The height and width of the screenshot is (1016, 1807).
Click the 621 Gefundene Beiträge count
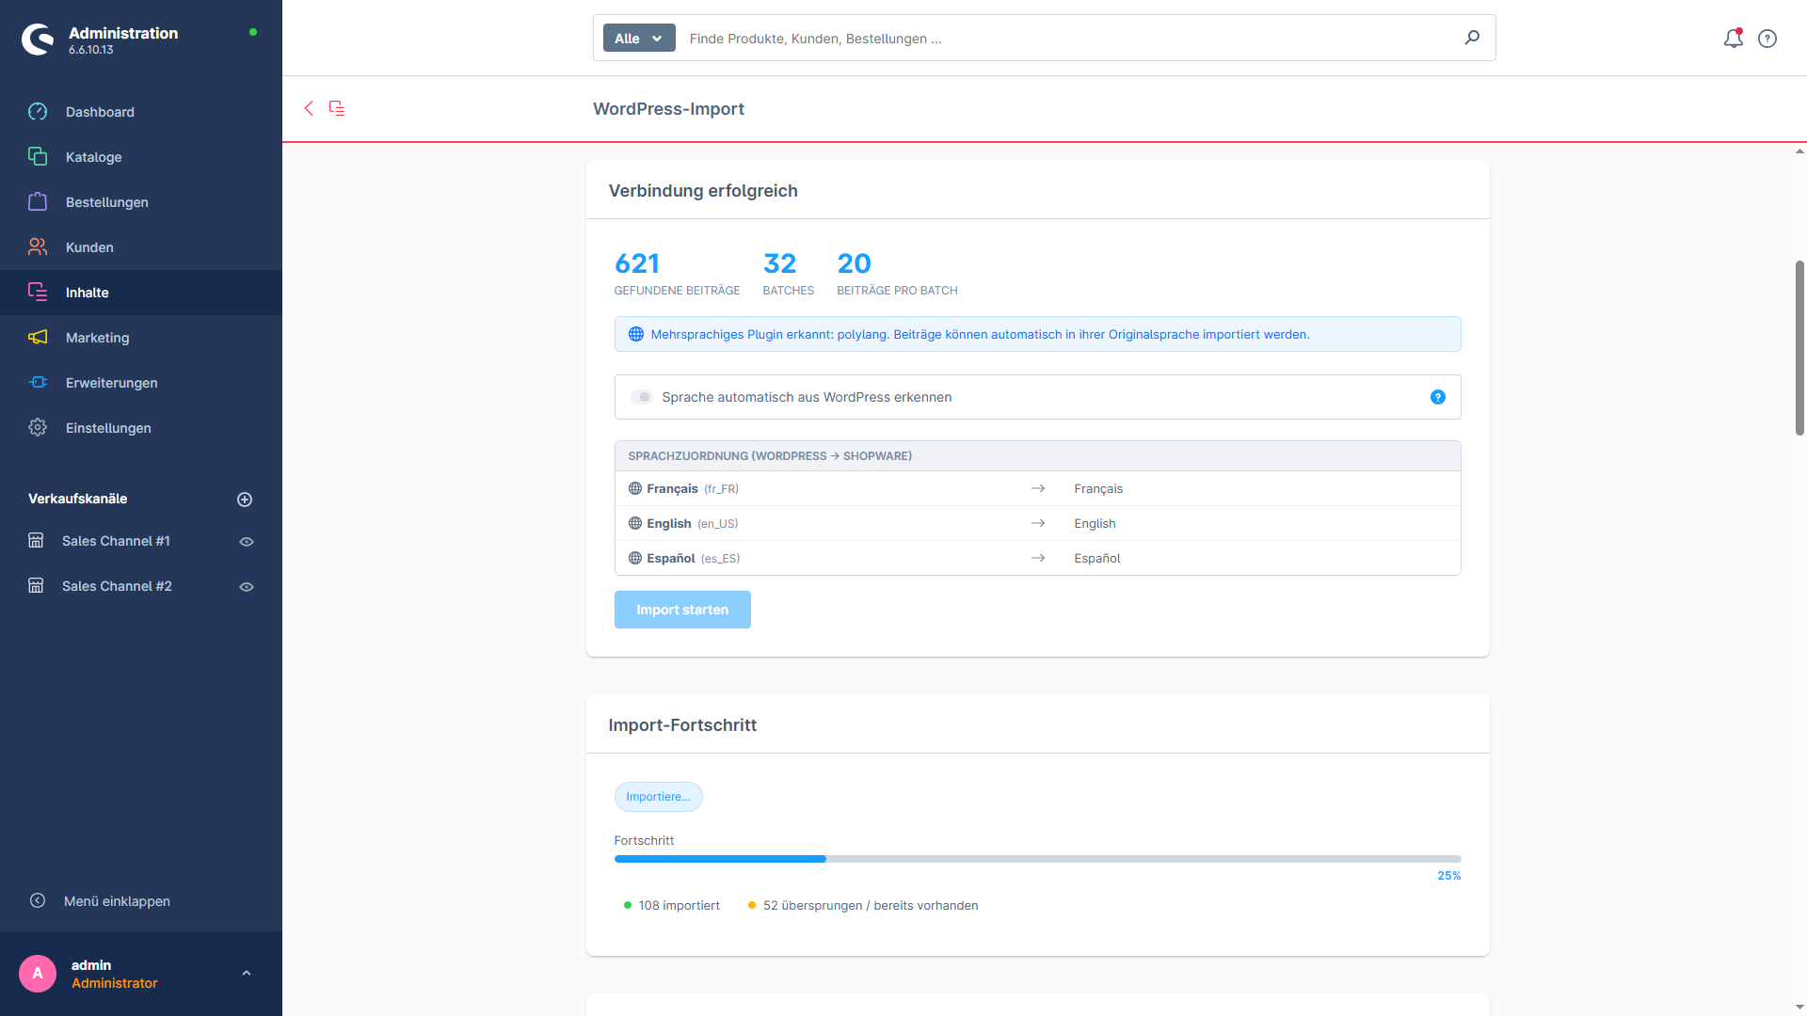pyautogui.click(x=637, y=263)
